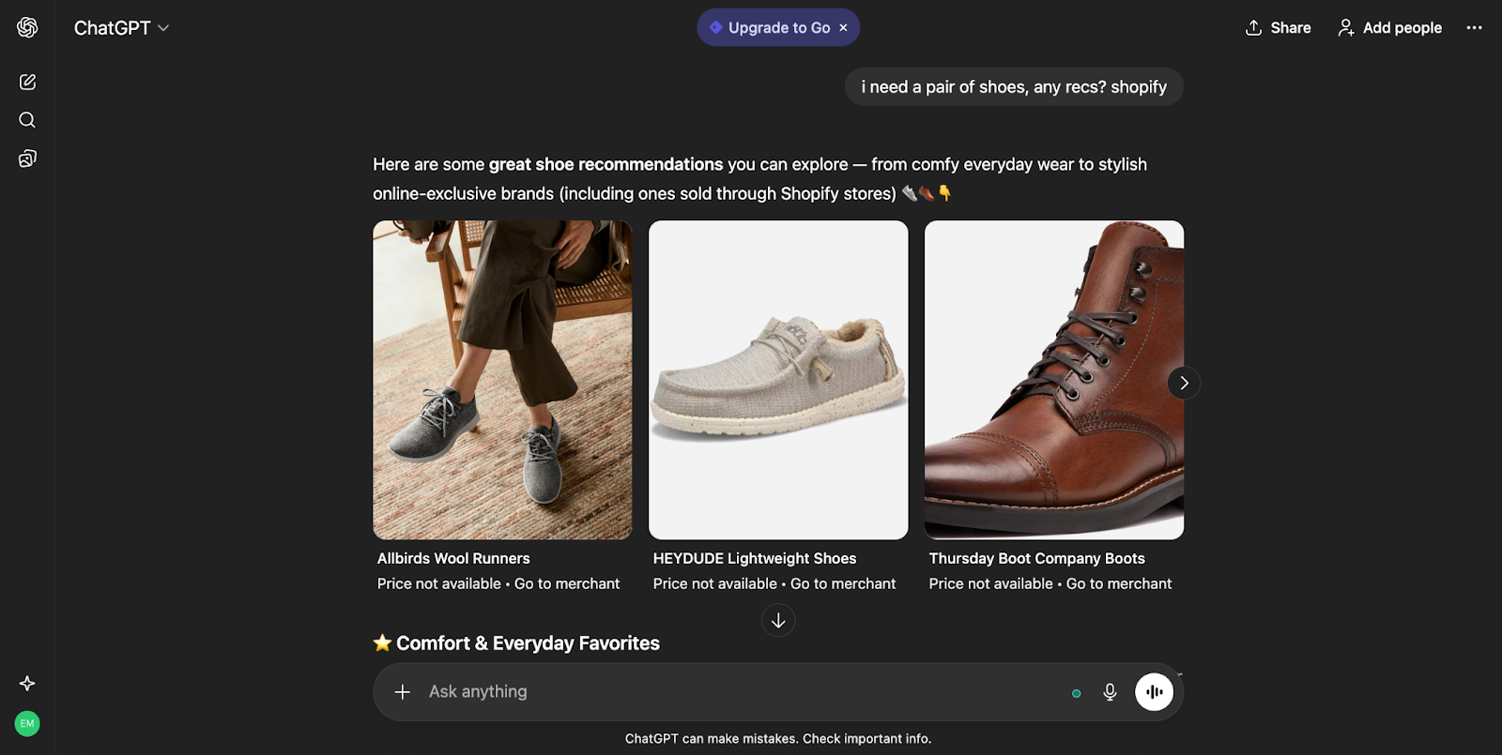Screen dimensions: 1502x755
Task: Start a new chat with compose icon
Action: [x=27, y=83]
